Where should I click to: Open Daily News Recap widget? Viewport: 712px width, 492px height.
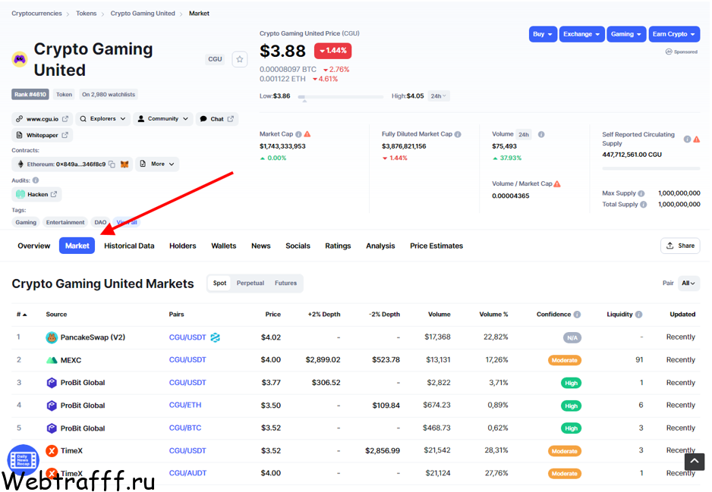[x=24, y=460]
